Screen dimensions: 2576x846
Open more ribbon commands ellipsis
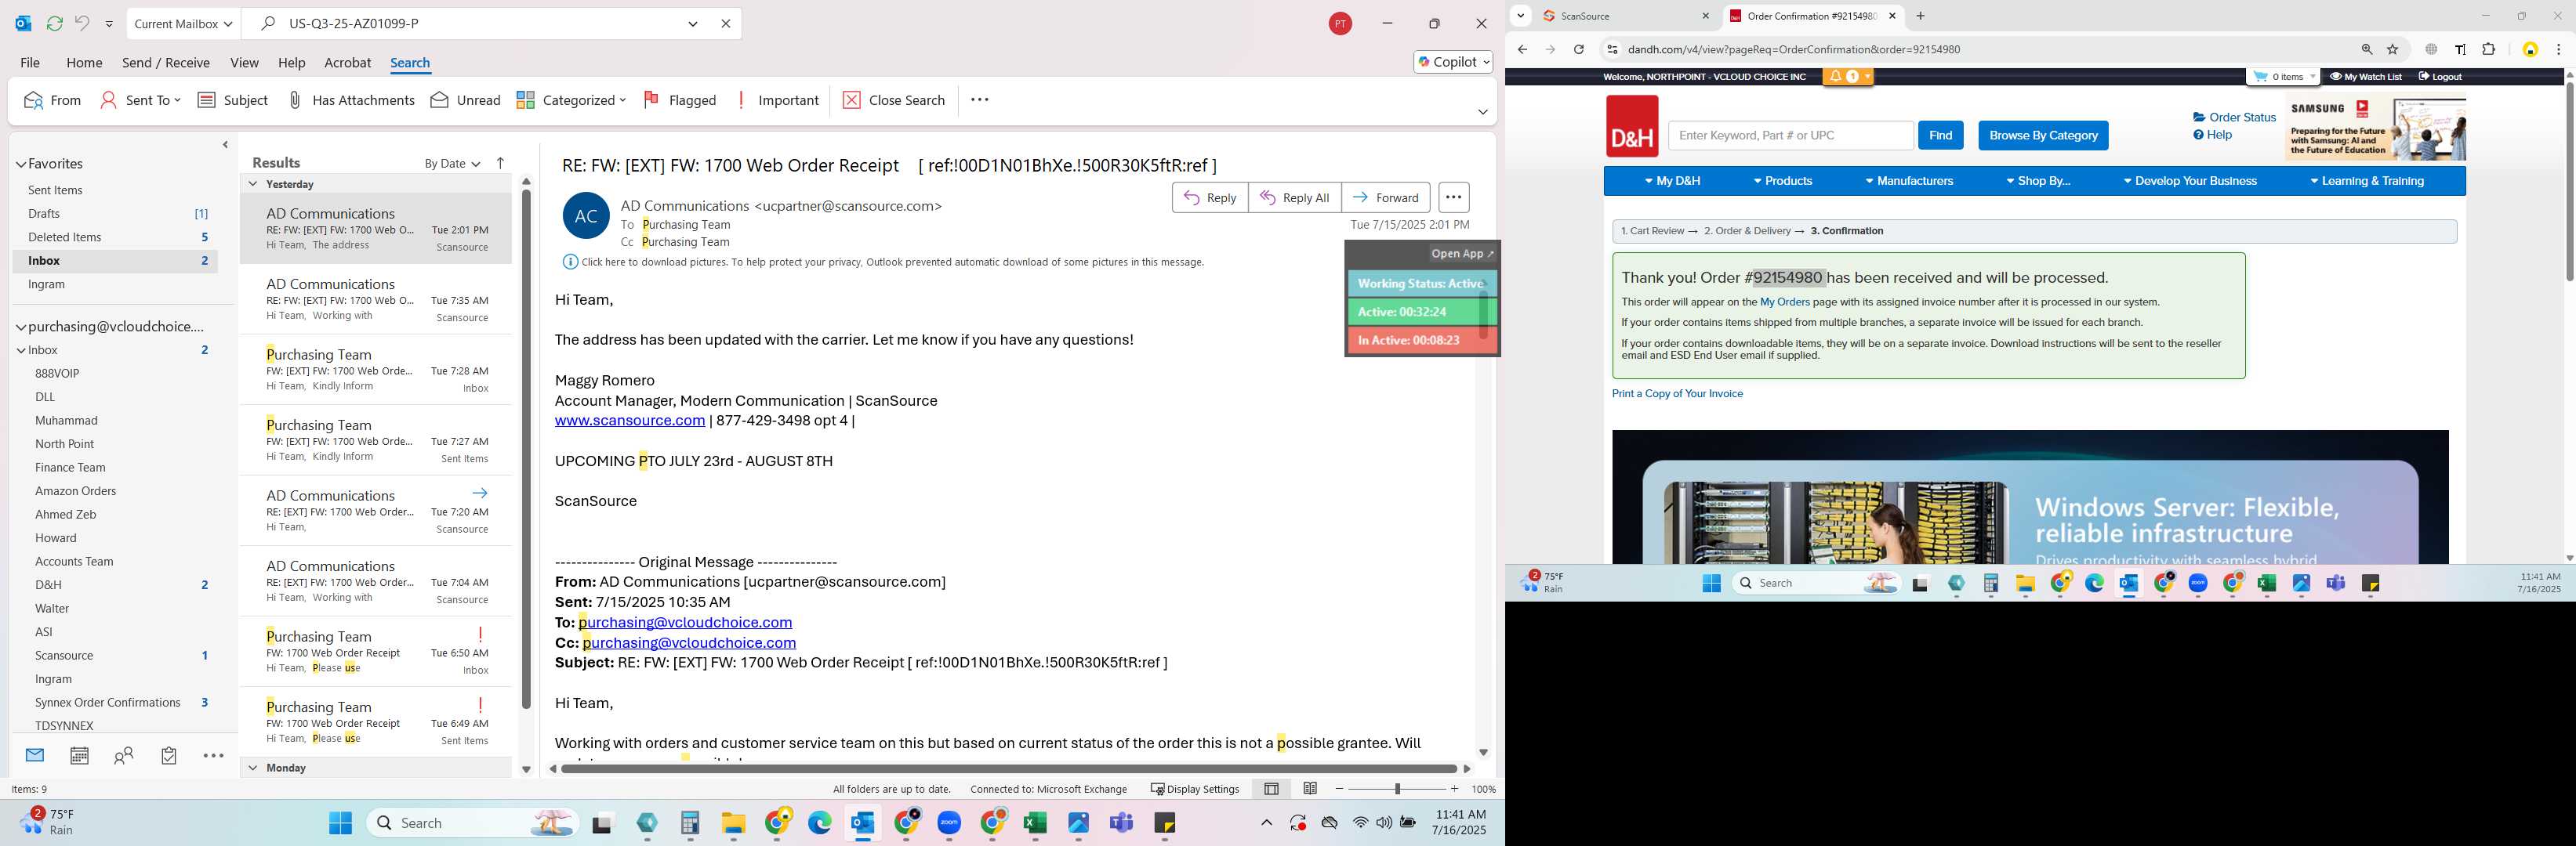click(980, 100)
